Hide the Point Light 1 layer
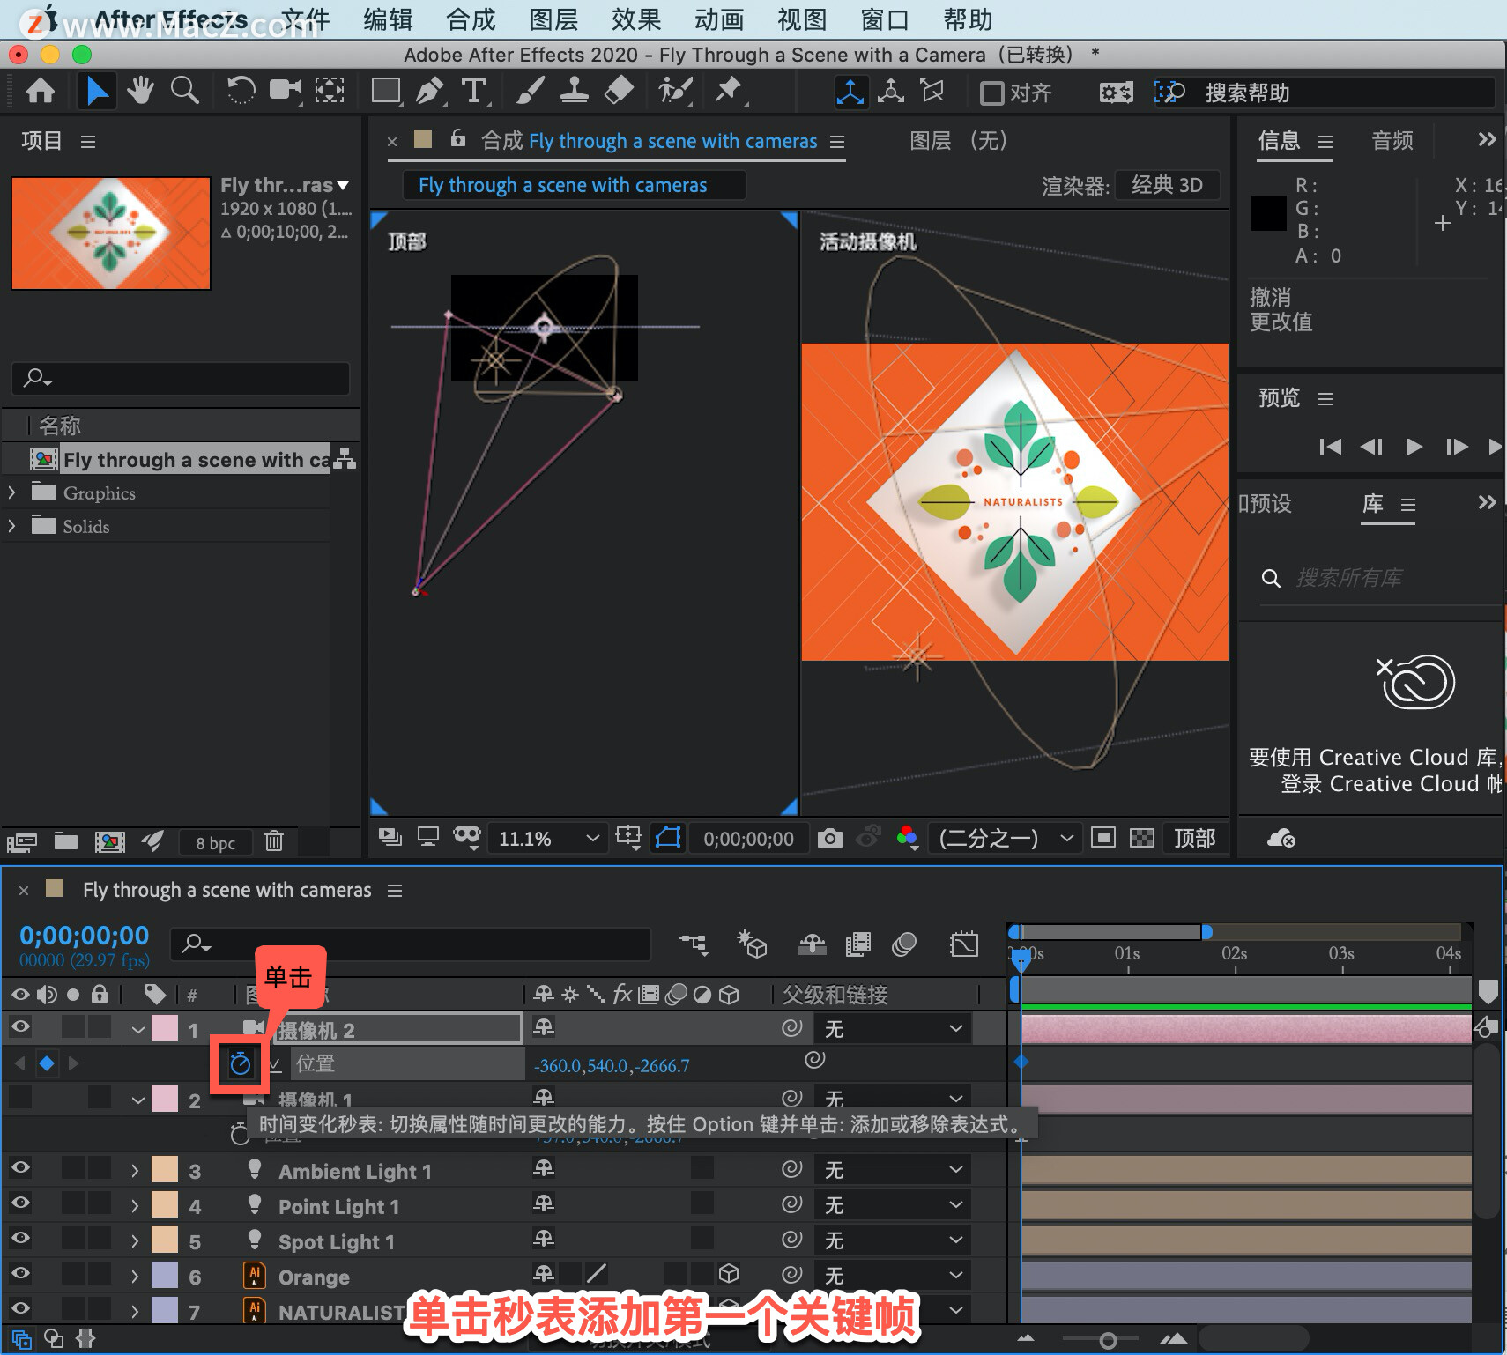The image size is (1507, 1355). [x=20, y=1203]
